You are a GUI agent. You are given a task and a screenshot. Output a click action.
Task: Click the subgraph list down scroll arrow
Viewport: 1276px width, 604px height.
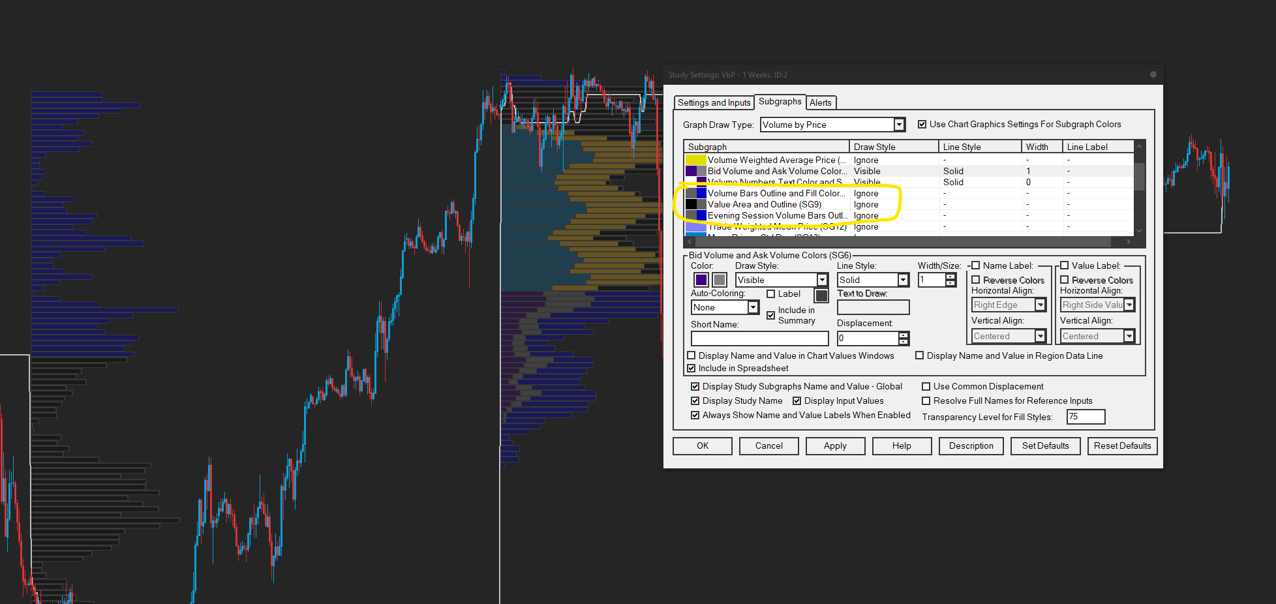[x=1140, y=230]
